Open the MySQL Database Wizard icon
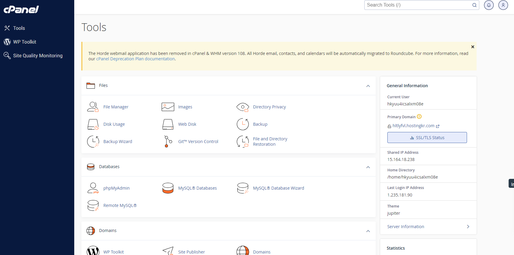Image resolution: width=514 pixels, height=255 pixels. pos(243,188)
